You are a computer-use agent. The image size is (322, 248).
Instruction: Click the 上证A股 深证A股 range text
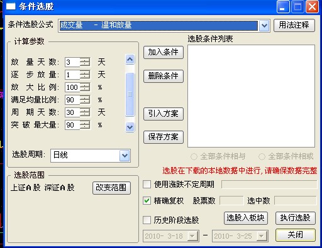[43, 188]
